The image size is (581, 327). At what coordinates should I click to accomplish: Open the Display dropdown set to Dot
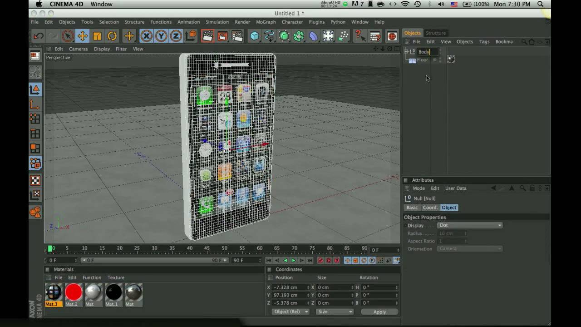click(x=470, y=225)
